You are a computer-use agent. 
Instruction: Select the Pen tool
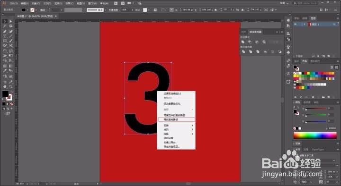coord(5,32)
